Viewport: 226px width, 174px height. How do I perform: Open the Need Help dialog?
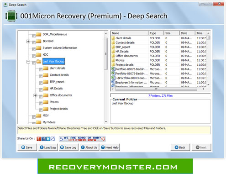pyautogui.click(x=110, y=148)
